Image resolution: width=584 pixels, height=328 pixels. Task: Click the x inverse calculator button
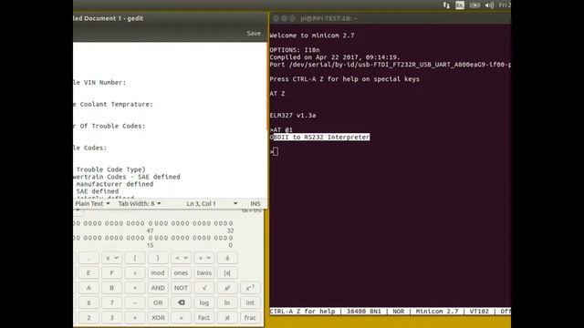pos(250,288)
